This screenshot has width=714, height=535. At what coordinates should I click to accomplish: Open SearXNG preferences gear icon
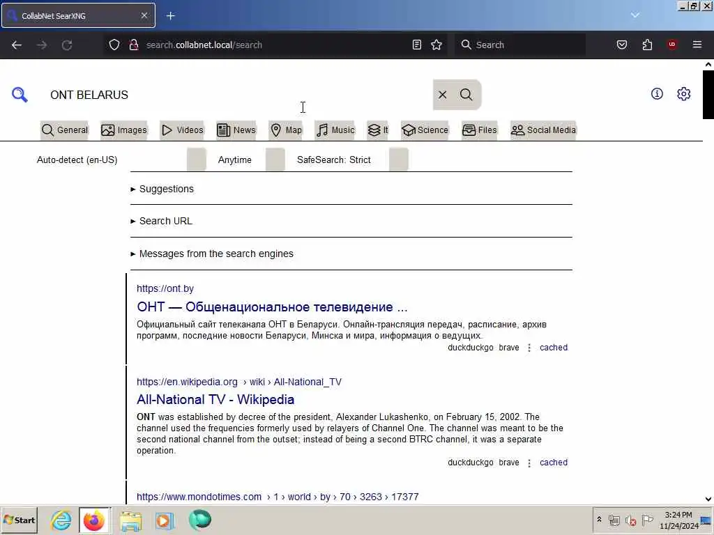[683, 94]
